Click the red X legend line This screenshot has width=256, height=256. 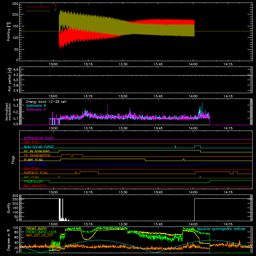point(38,7)
